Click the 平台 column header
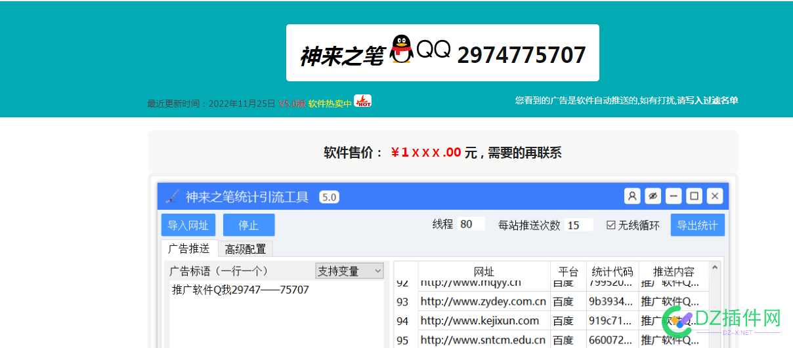The width and height of the screenshot is (793, 348). 568,271
